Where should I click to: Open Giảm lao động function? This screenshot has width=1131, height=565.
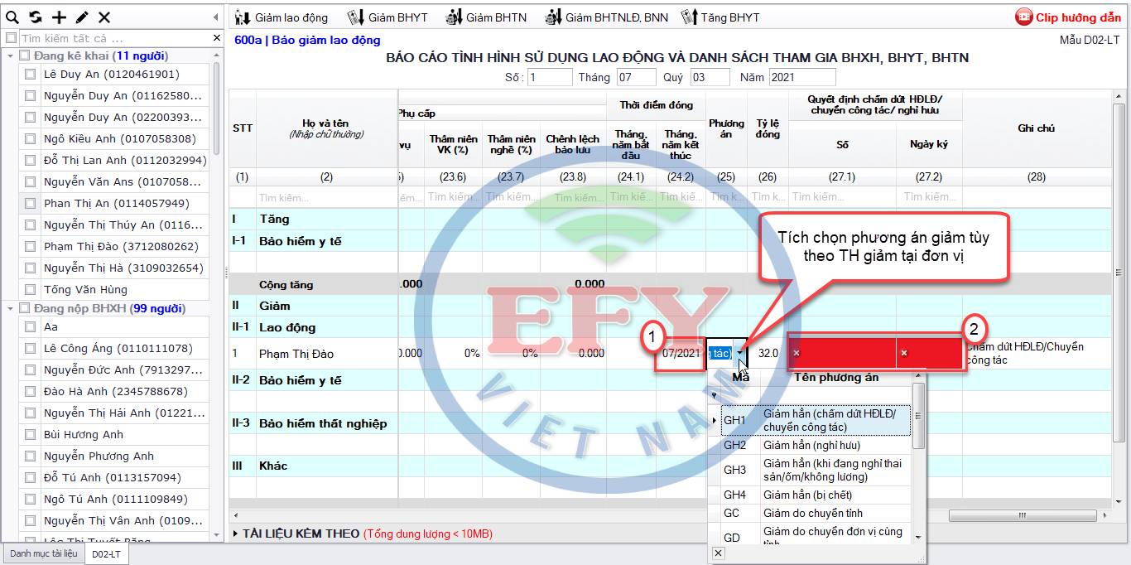point(282,17)
